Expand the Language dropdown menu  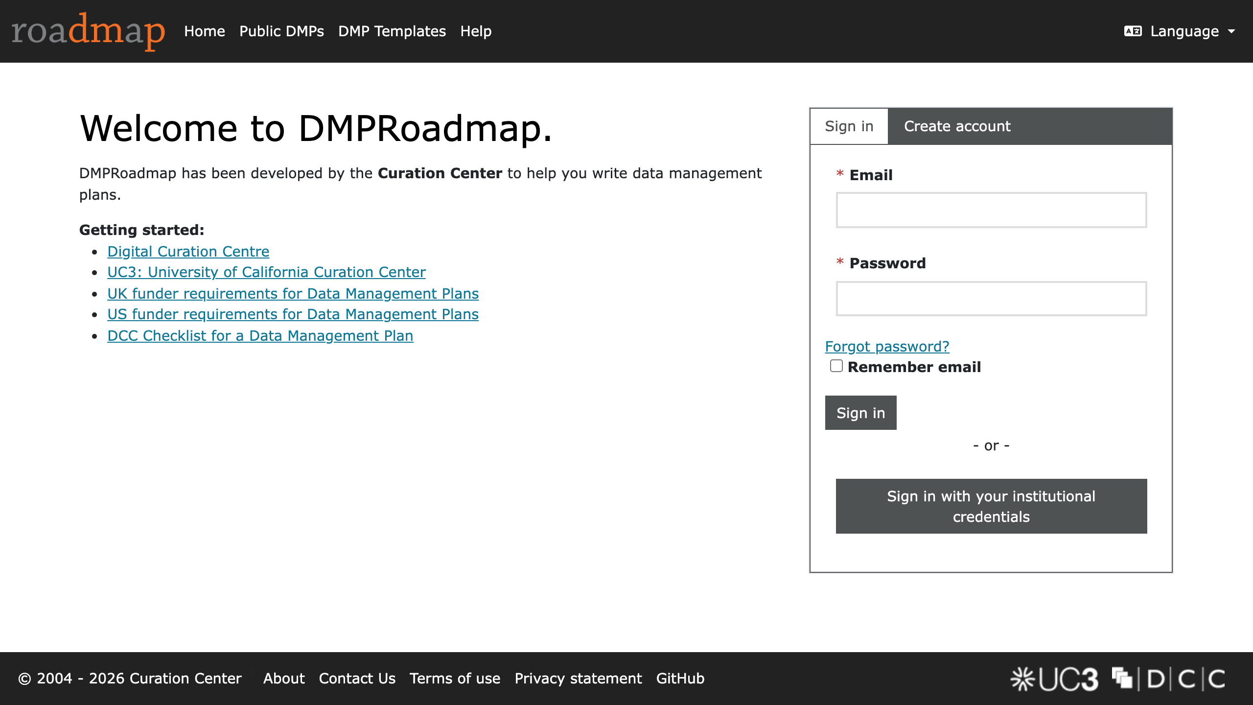pos(1180,31)
